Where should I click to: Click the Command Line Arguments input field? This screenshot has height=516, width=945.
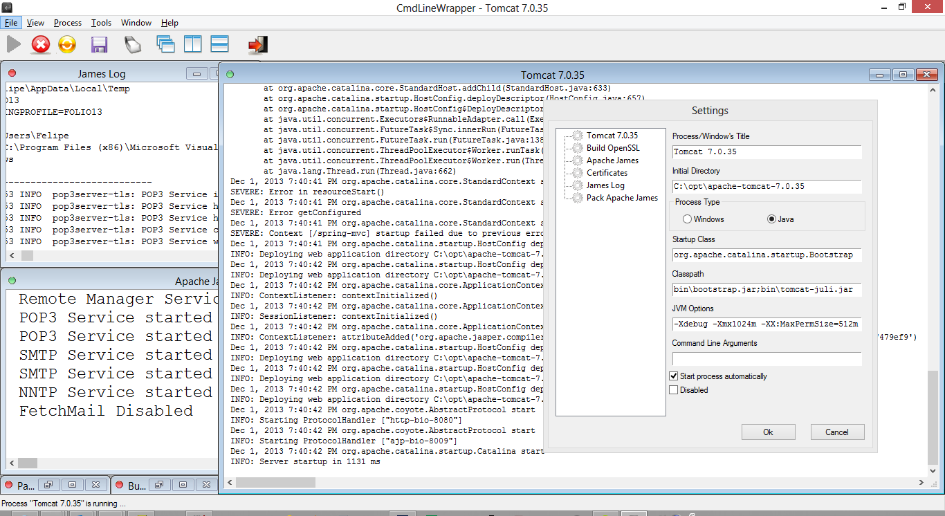tap(767, 358)
